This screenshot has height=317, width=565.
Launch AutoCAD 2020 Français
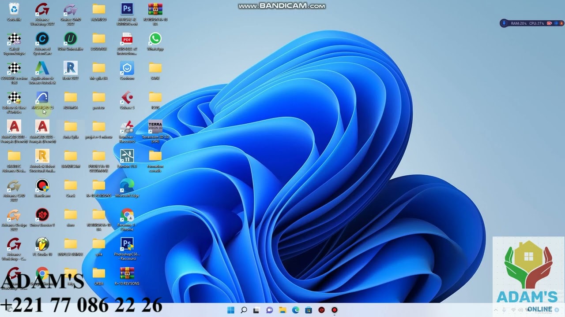(42, 132)
